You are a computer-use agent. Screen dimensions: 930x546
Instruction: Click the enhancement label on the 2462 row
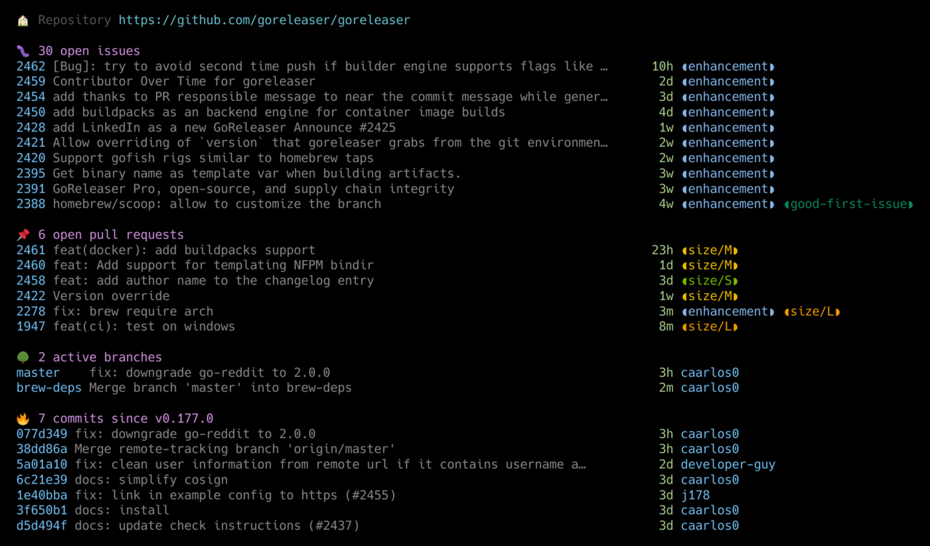pyautogui.click(x=728, y=66)
